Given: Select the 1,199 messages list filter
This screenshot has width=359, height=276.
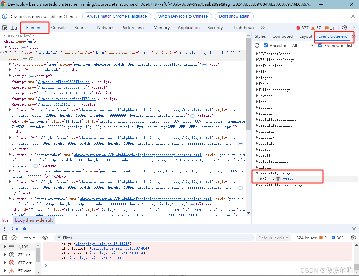Looking at the screenshot, I should click(x=19, y=247).
